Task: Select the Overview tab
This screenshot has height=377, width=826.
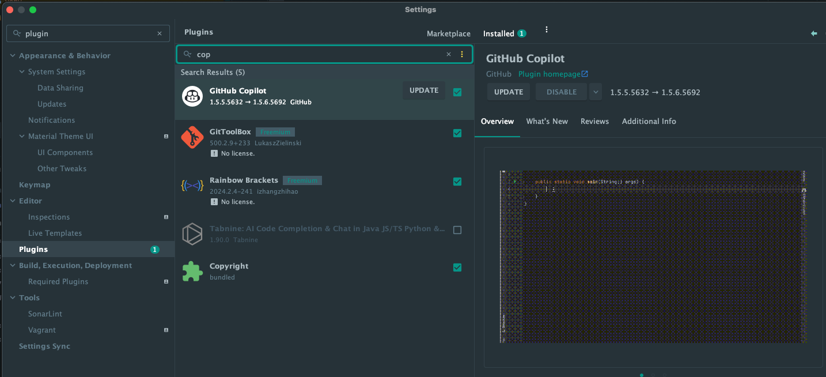Action: coord(497,121)
